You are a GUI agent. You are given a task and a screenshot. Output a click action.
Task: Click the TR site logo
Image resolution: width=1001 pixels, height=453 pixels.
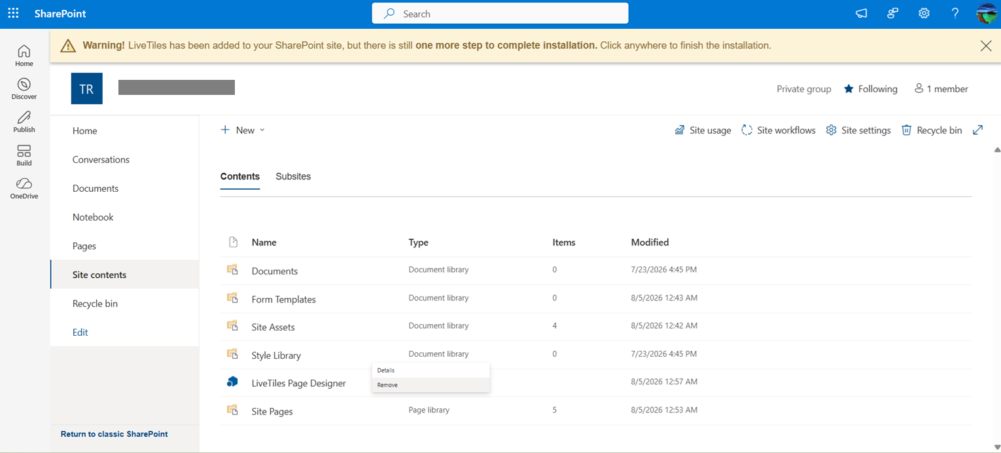tap(87, 88)
